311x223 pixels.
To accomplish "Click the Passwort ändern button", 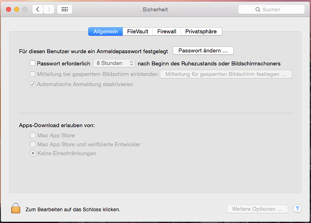I will coord(203,51).
